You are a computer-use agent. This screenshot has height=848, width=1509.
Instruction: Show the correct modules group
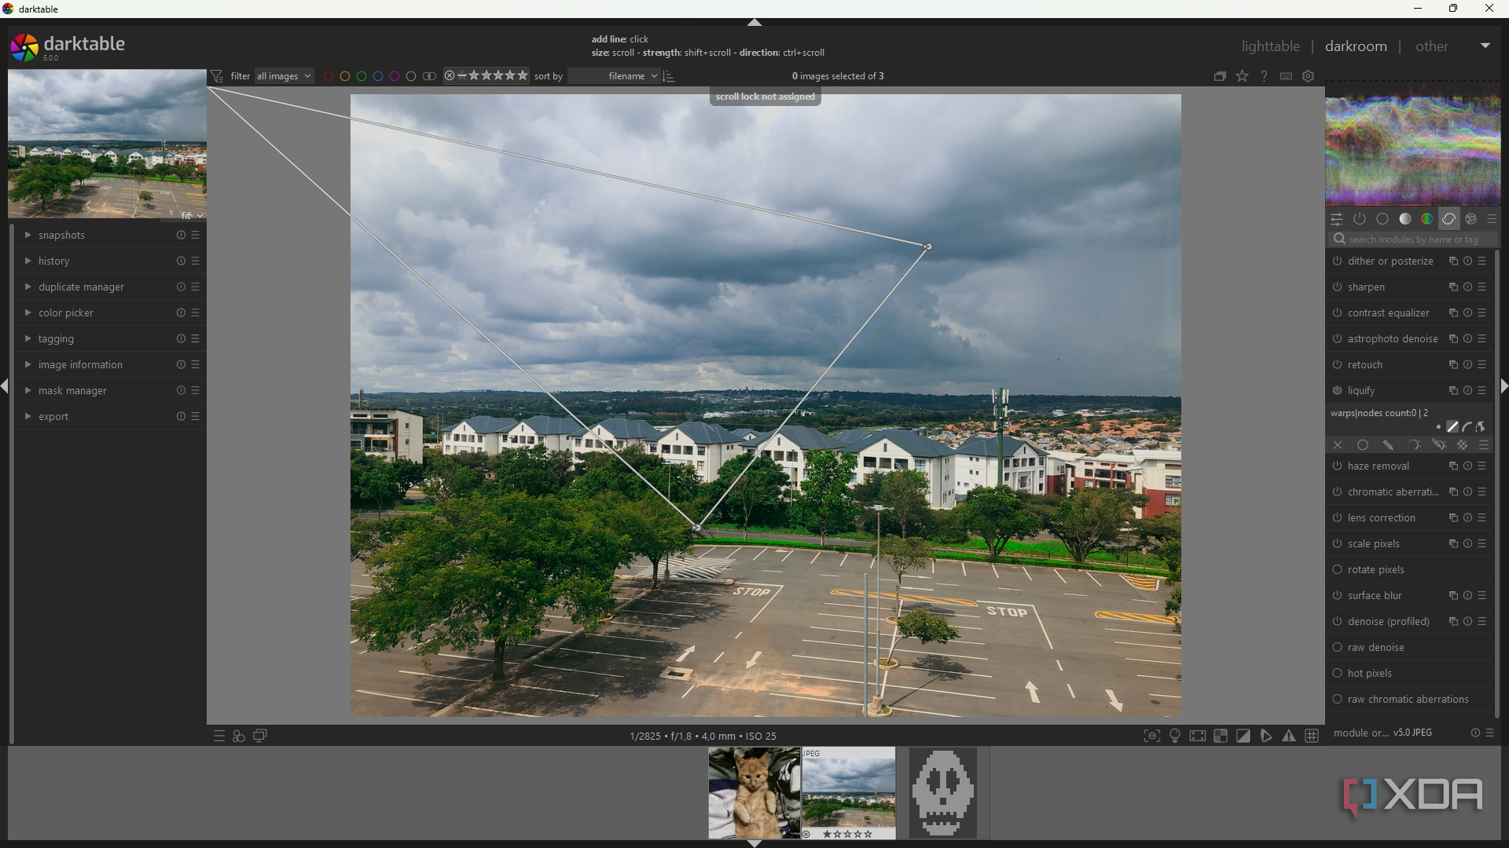tap(1449, 219)
